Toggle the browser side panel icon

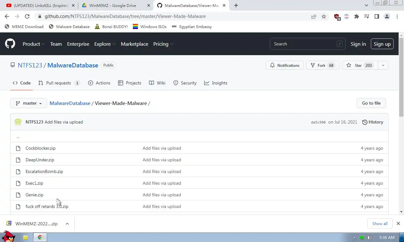point(377,16)
